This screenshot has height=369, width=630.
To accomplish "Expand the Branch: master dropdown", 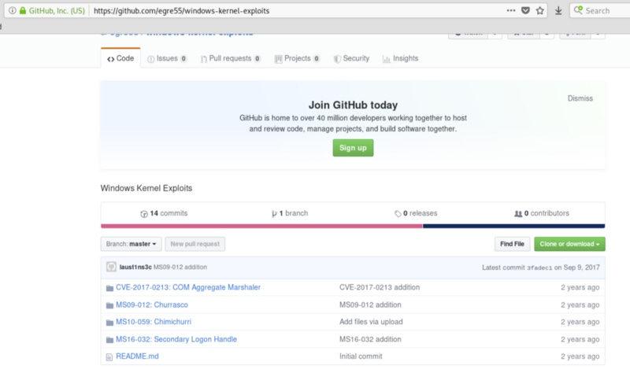I will coord(131,244).
